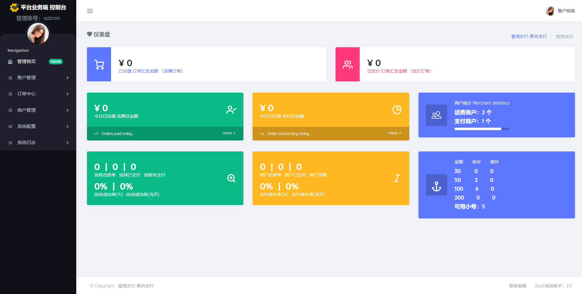Click the 皇城支付-聚合支付 breadcrumb link

(x=529, y=37)
